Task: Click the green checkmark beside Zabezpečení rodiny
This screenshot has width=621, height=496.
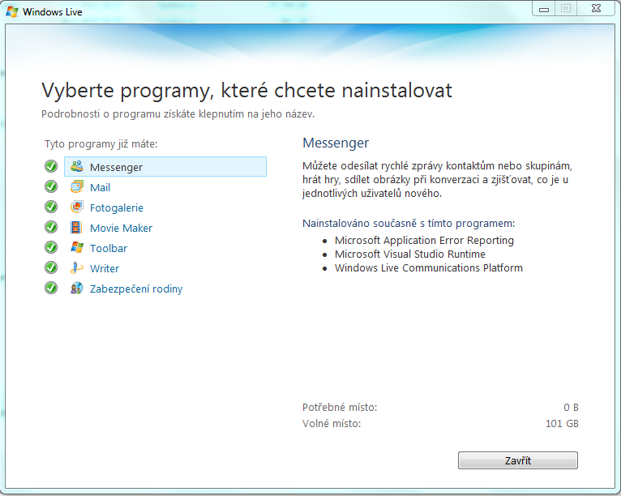Action: point(51,288)
